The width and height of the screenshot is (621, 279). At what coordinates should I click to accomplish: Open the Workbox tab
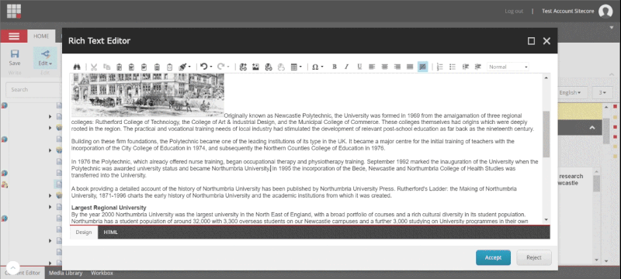tap(102, 273)
